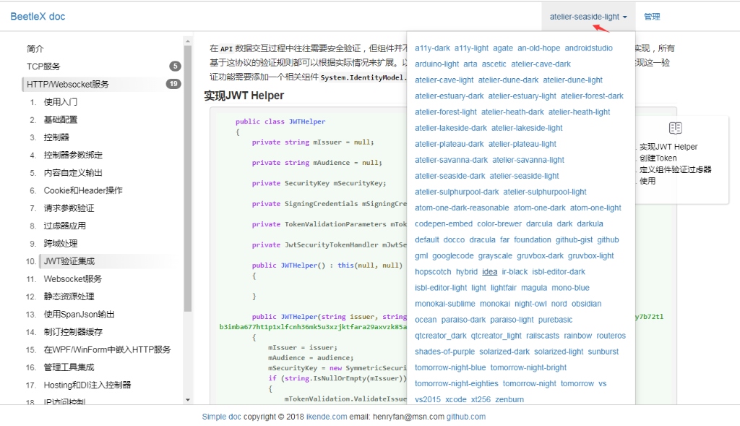Screen dimensions: 740x426
Task: Open the JWT验证集成 chapter
Action: click(x=69, y=261)
